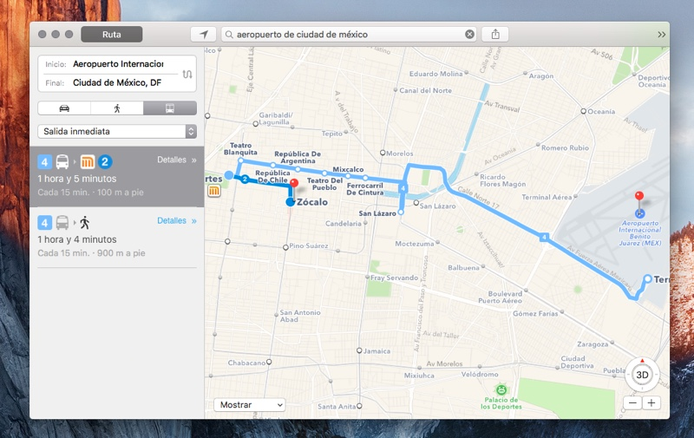
Task: Click the Ruta button in the toolbar
Action: point(112,35)
